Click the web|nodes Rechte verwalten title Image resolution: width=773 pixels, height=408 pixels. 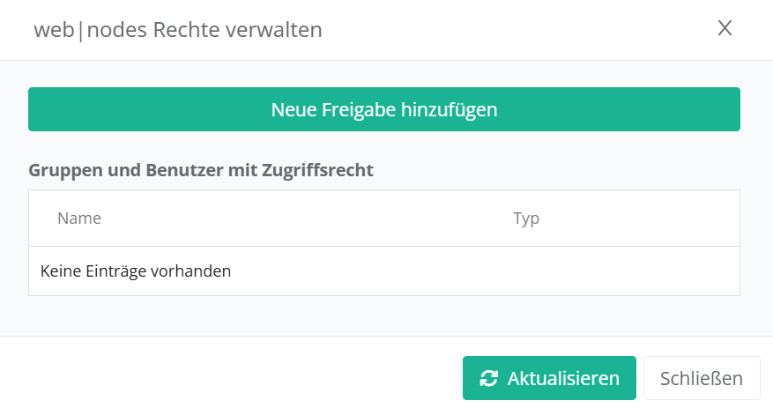[178, 30]
